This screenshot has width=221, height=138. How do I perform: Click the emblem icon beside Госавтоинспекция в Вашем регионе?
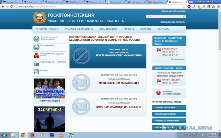pos(36,39)
